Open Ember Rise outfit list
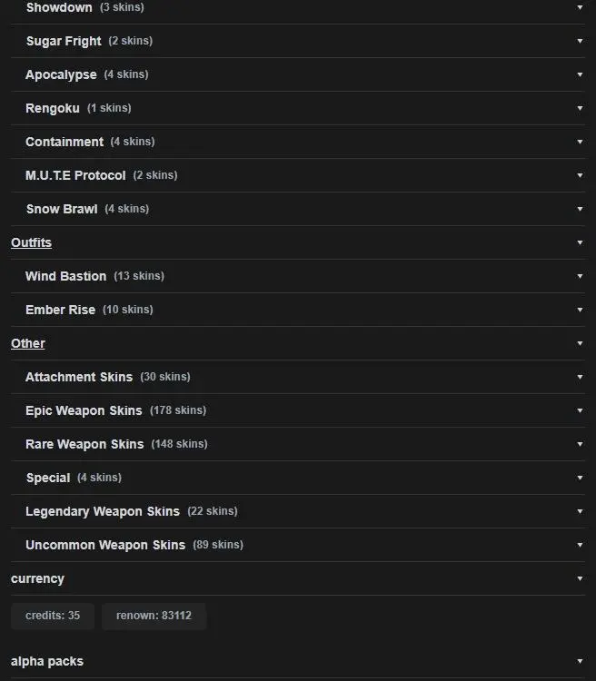The height and width of the screenshot is (681, 596). [298, 310]
